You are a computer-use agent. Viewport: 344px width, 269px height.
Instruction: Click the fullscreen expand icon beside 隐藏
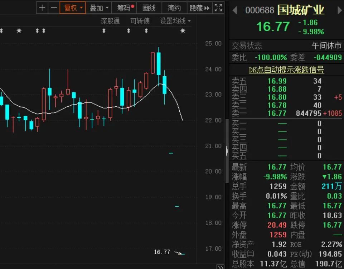tap(218, 8)
